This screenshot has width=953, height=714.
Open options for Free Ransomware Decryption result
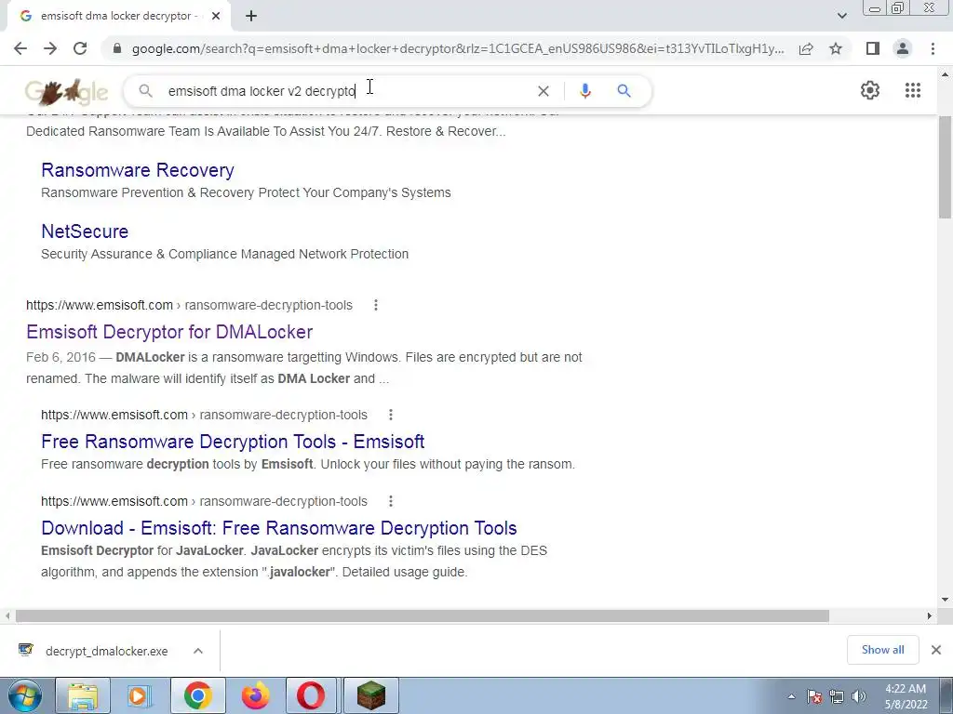(x=391, y=415)
